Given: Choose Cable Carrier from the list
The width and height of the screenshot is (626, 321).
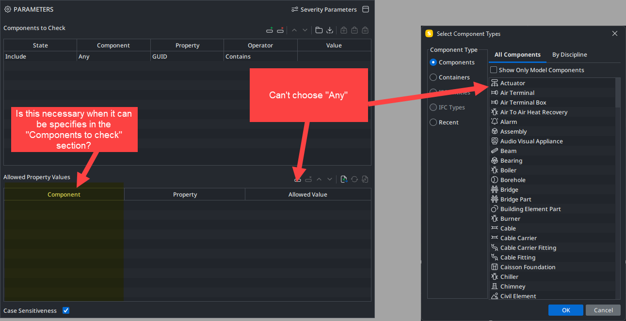Looking at the screenshot, I should [552, 238].
